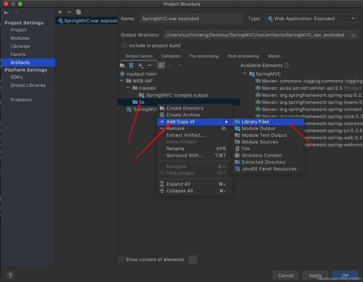Screen dimensions: 363x282
Task: Click the browse output directory folder icon
Action: tap(354, 35)
